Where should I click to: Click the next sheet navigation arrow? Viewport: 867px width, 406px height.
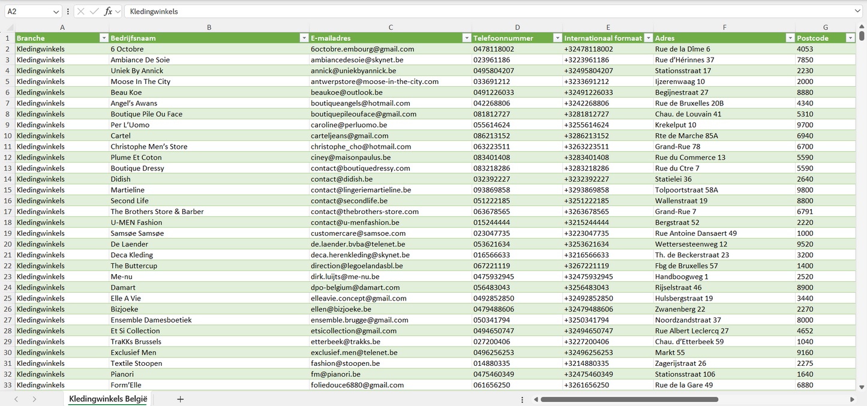pos(34,399)
